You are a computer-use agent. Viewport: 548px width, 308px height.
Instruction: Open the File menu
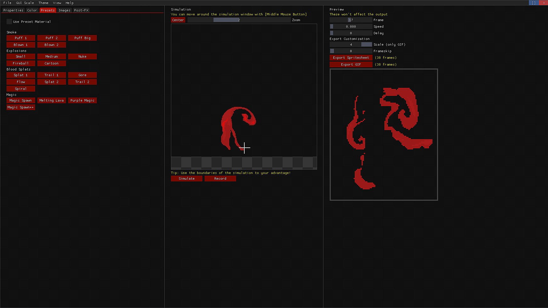[x=7, y=3]
